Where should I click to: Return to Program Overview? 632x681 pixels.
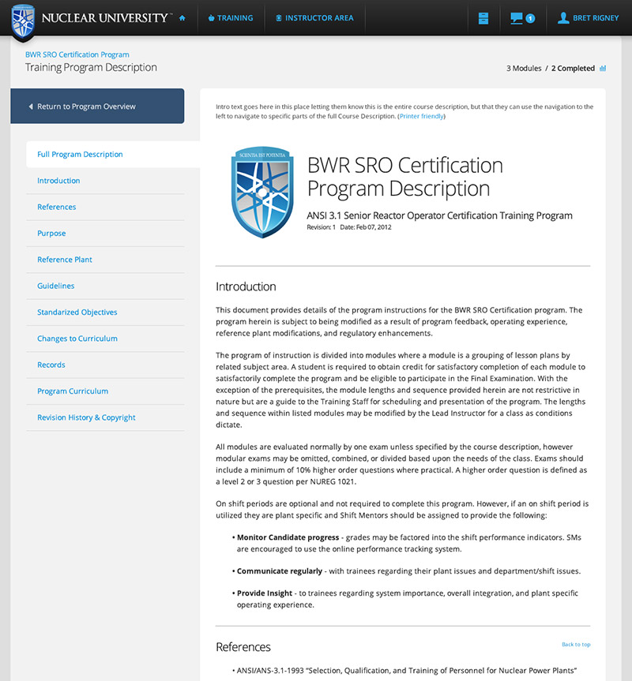pyautogui.click(x=97, y=106)
